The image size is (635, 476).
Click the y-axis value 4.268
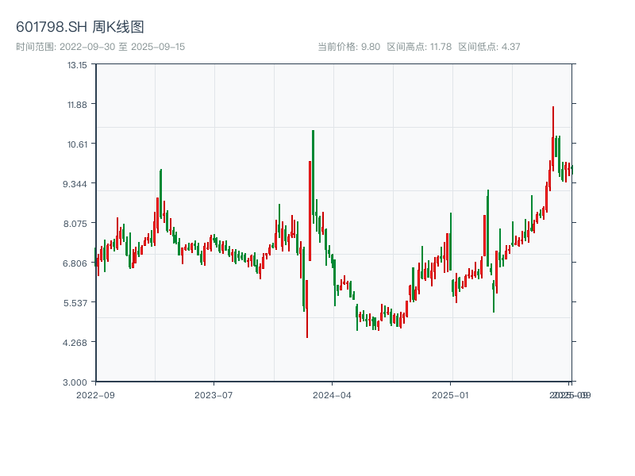click(x=75, y=343)
